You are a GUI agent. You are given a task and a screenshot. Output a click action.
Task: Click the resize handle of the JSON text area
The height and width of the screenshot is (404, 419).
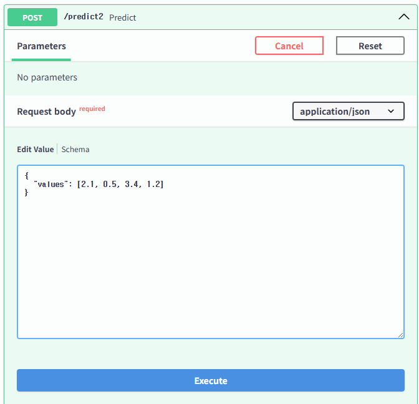click(400, 335)
